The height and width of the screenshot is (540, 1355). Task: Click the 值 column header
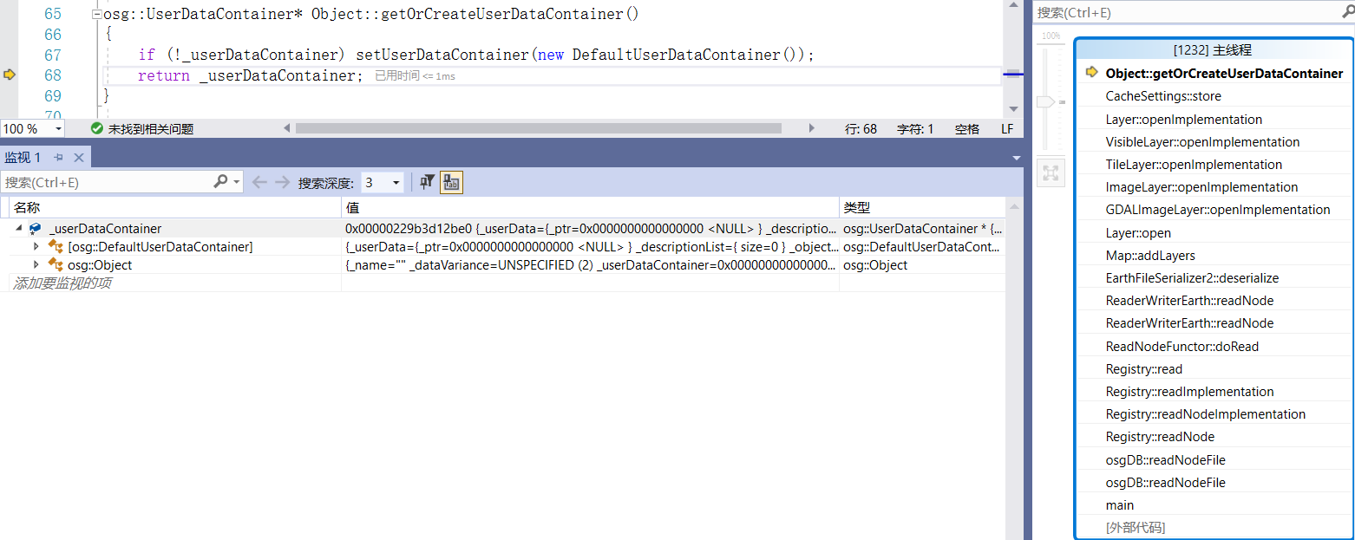tap(590, 208)
